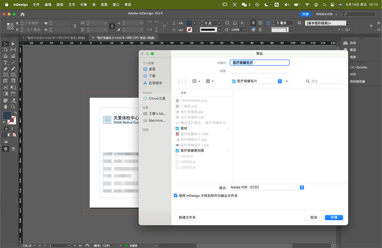The height and width of the screenshot is (248, 382).
Task: Open the 医疗保健名片 folder location dropdown
Action: pos(256,81)
